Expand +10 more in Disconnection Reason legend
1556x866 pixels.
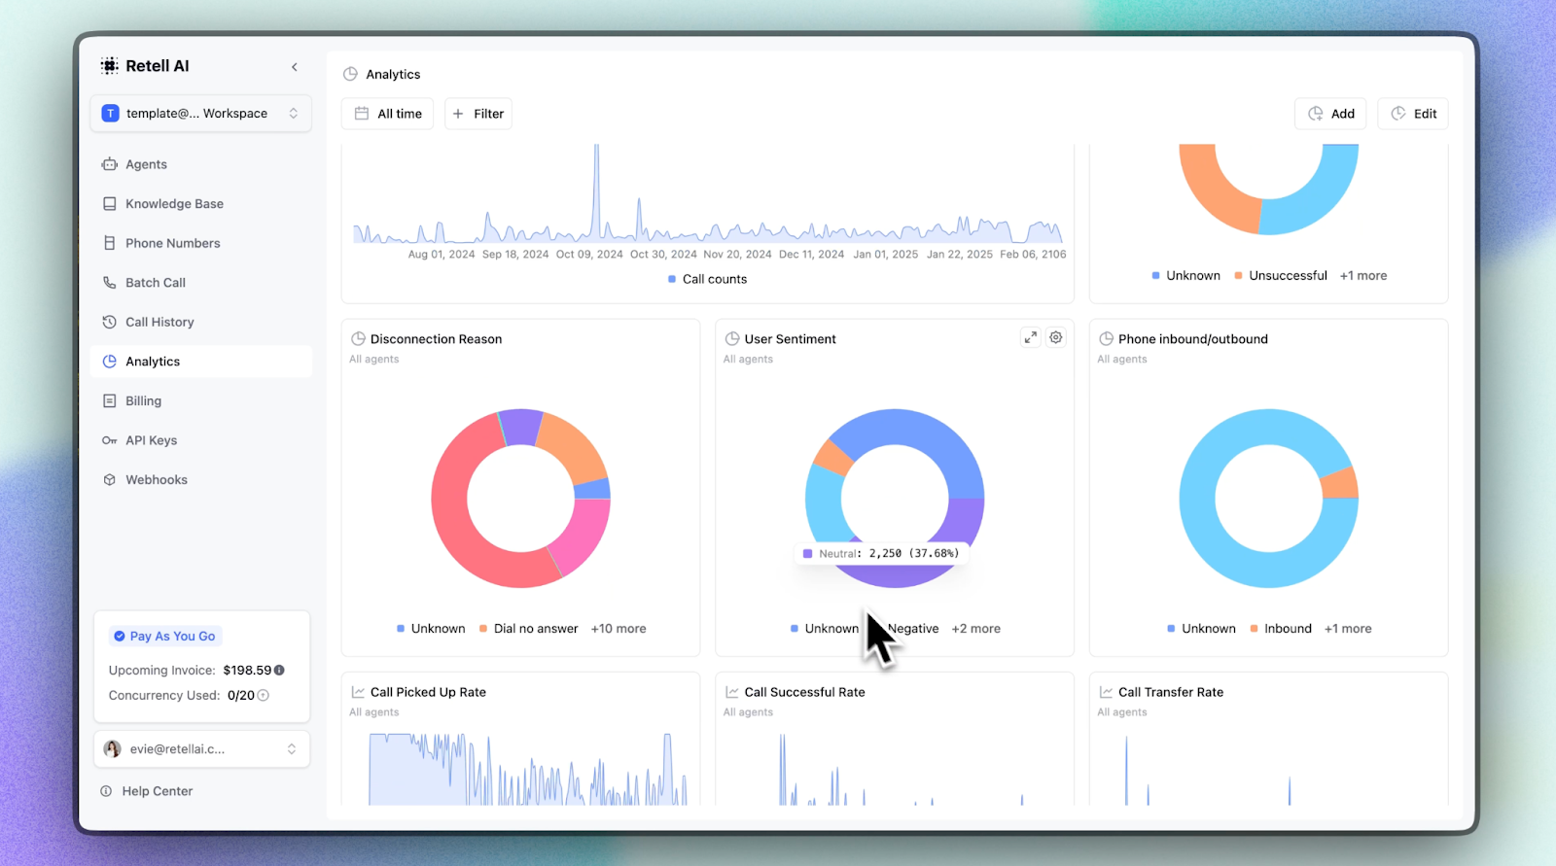619,629
